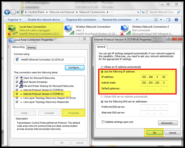
Task: Select Use the following IP address
Action: pos(102,72)
